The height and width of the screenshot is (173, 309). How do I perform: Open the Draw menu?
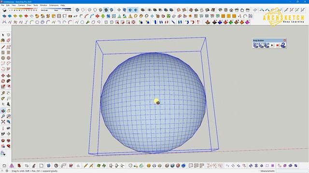point(29,5)
